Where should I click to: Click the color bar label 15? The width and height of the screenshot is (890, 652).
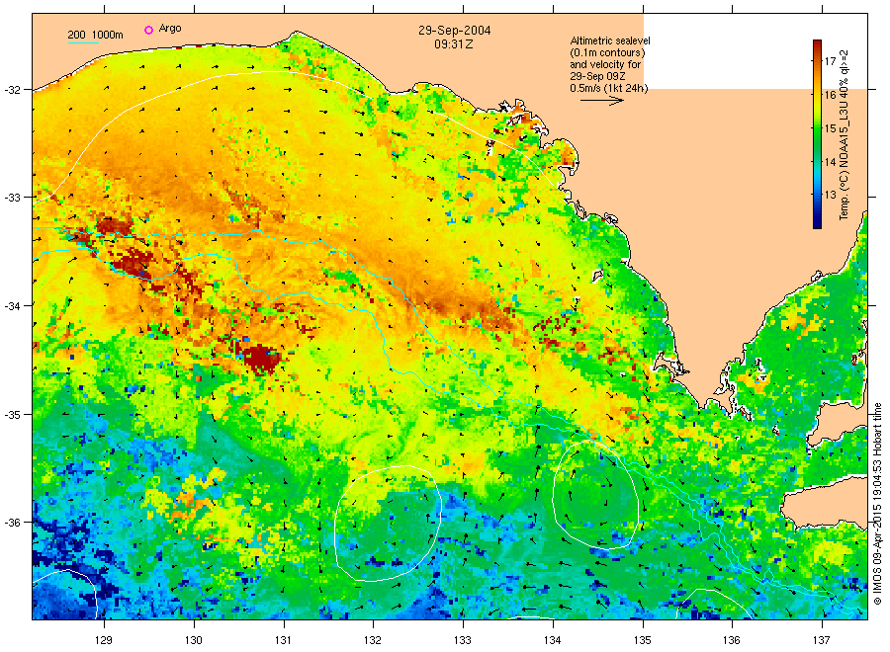click(831, 128)
